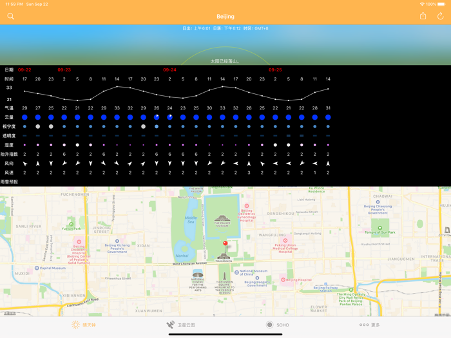Switch to the 晴天钟 tab

[83, 324]
